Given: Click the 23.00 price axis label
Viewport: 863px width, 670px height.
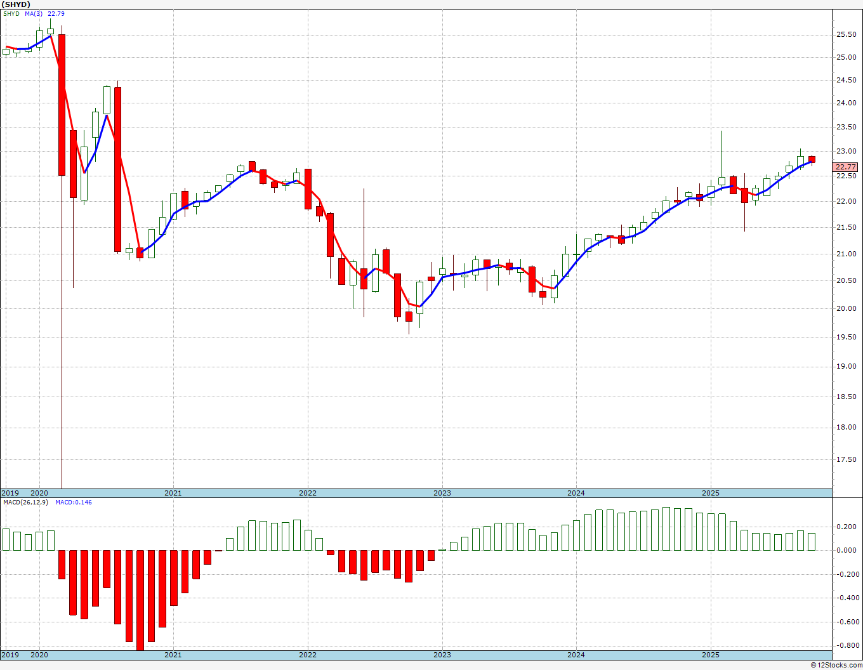Looking at the screenshot, I should (846, 152).
